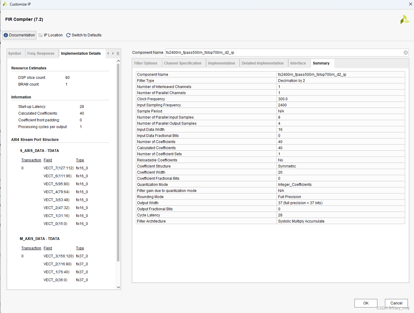This screenshot has width=414, height=313.
Task: Click the Type header under M_AXIS_DATA
Action: pyautogui.click(x=80, y=248)
